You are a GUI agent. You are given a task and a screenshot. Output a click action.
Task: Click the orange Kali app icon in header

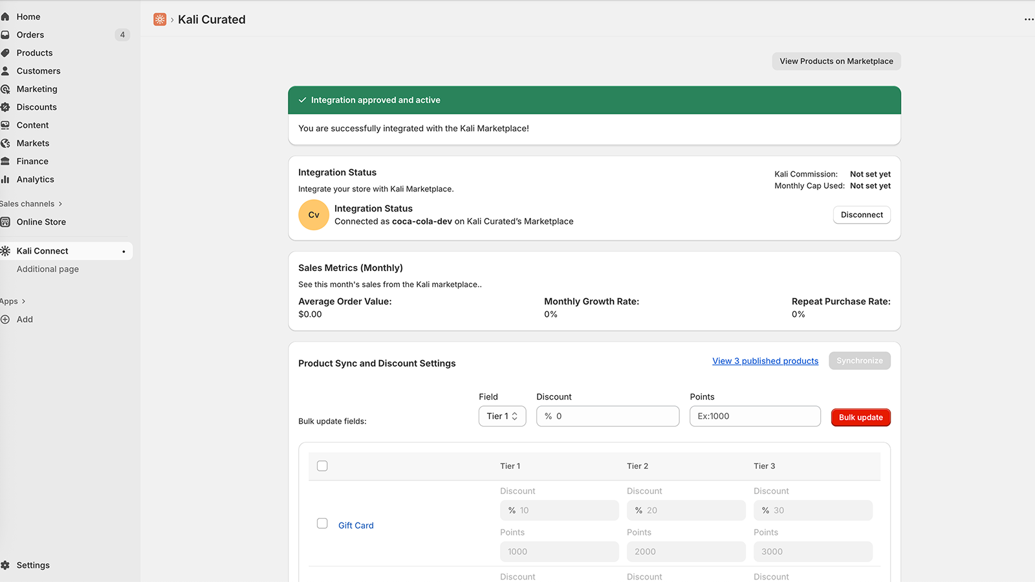[x=160, y=19]
